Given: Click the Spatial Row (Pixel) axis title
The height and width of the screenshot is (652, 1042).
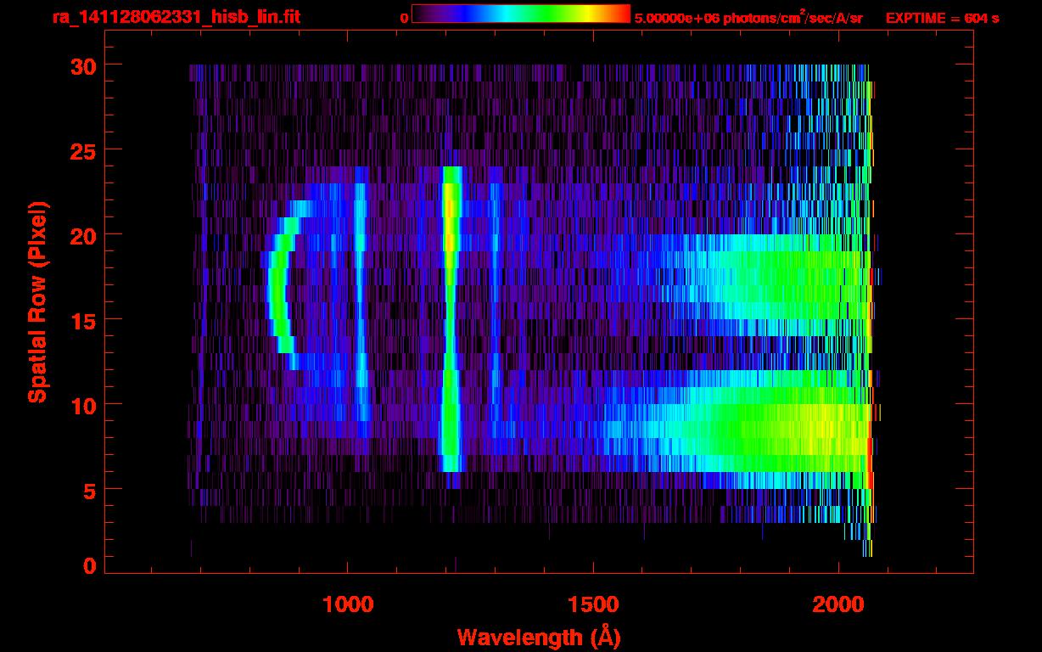Looking at the screenshot, I should pos(36,302).
